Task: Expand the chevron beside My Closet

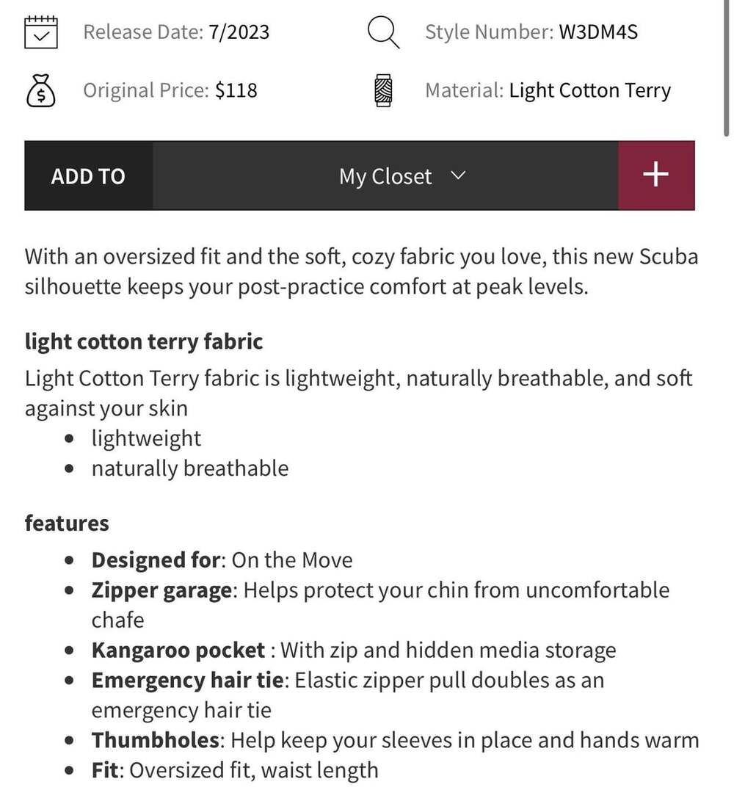Action: (458, 175)
